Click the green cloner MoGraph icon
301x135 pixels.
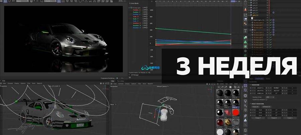[245, 42]
